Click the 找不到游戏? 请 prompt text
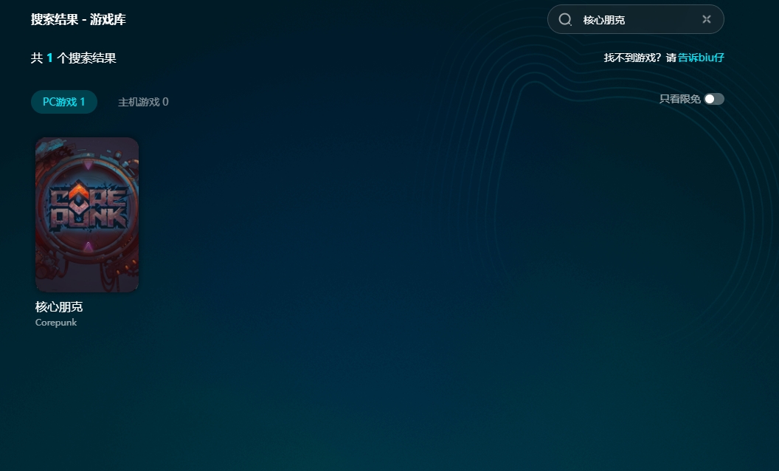Screen dimensions: 779x471 (x=640, y=58)
